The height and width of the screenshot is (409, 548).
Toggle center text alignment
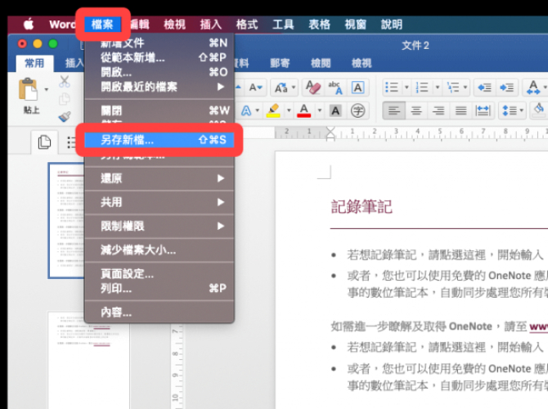(x=415, y=110)
